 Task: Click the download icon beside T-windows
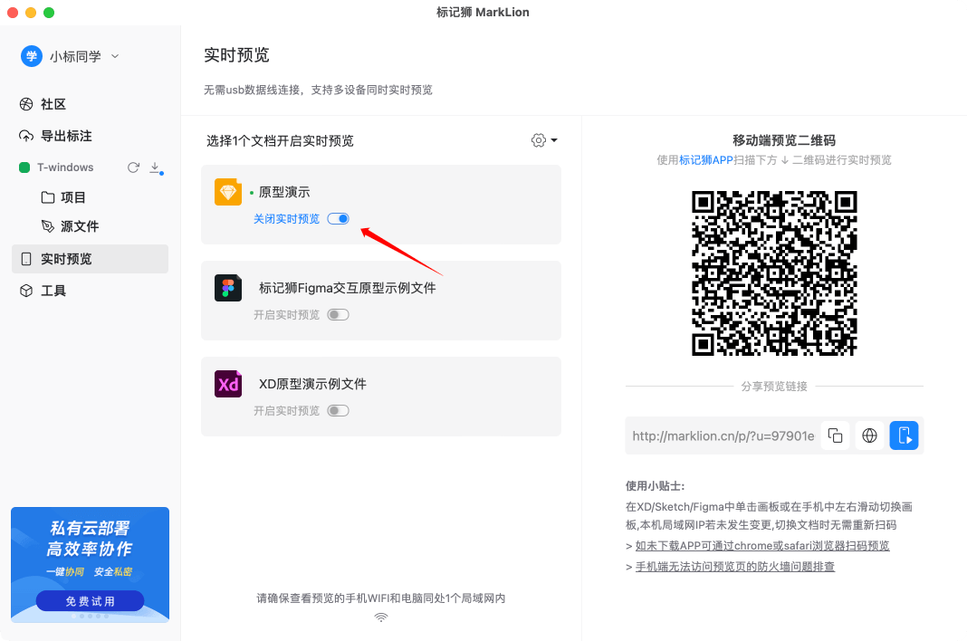[155, 167]
